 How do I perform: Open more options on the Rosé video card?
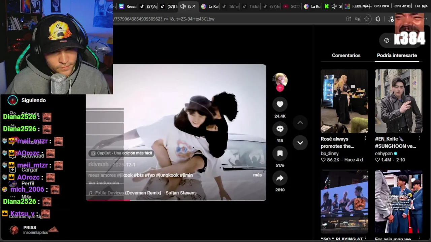(365, 138)
